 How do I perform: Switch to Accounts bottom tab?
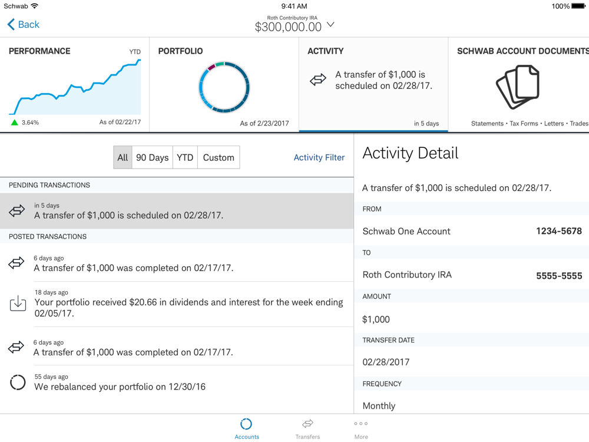pyautogui.click(x=247, y=428)
